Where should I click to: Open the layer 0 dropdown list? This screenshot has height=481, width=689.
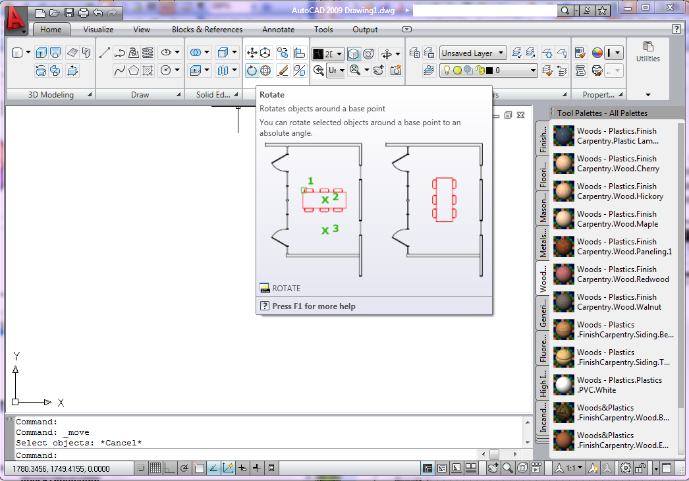point(489,71)
